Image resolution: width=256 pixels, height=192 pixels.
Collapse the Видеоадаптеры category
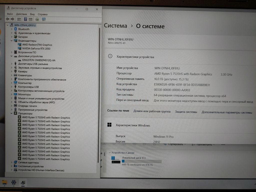tap(11, 41)
